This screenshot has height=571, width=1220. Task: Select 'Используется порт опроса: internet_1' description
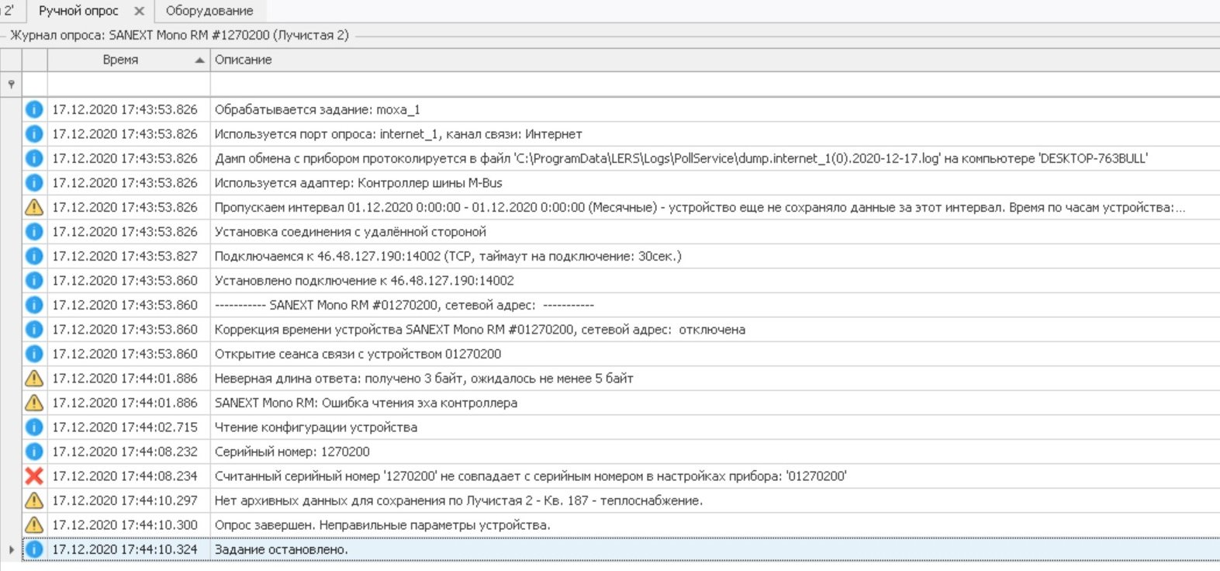pos(398,134)
